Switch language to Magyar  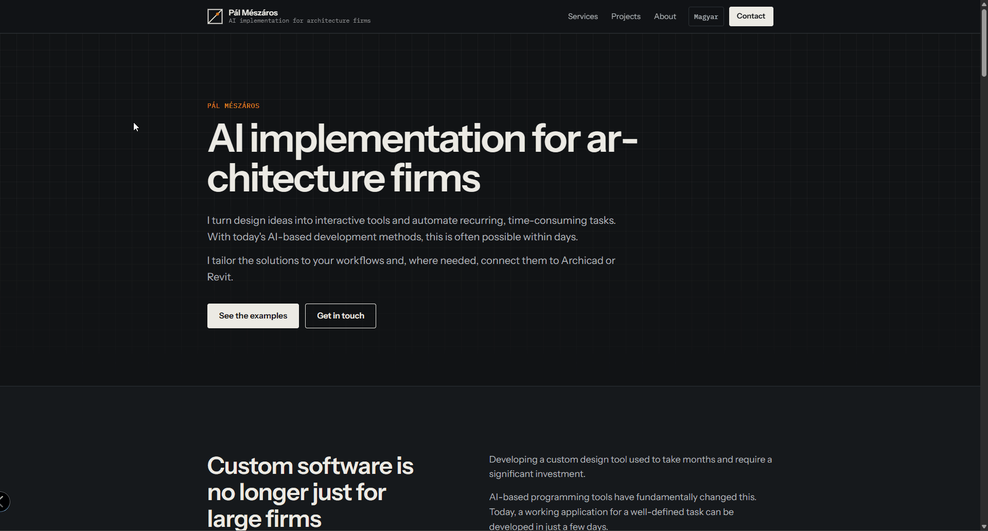(706, 16)
